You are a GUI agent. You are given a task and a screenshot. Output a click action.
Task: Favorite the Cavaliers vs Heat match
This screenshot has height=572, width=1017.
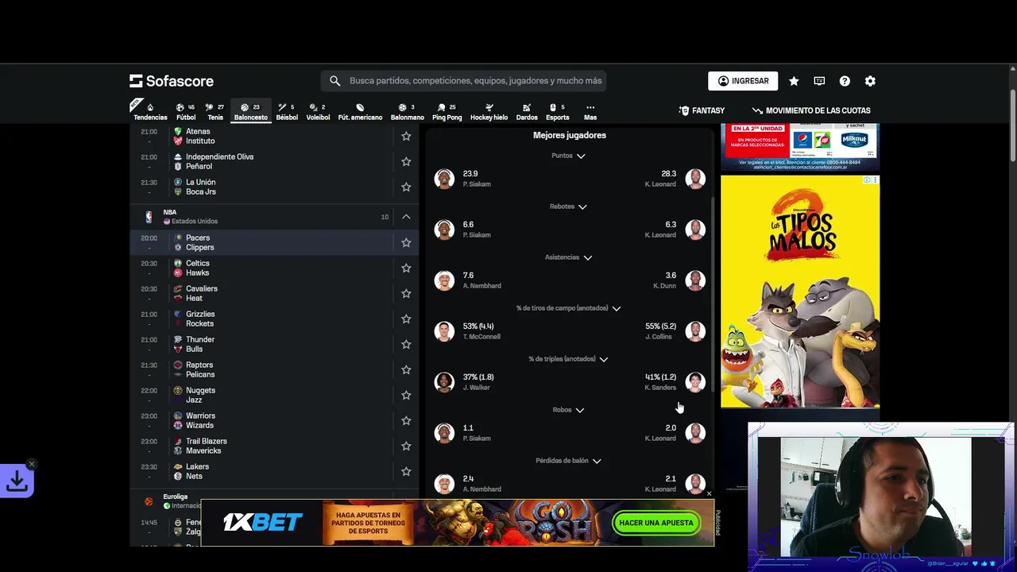[x=406, y=293]
